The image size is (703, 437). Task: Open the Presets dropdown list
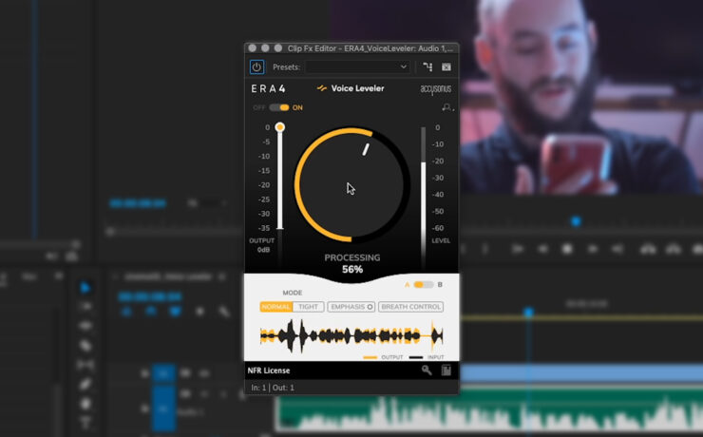coord(357,67)
